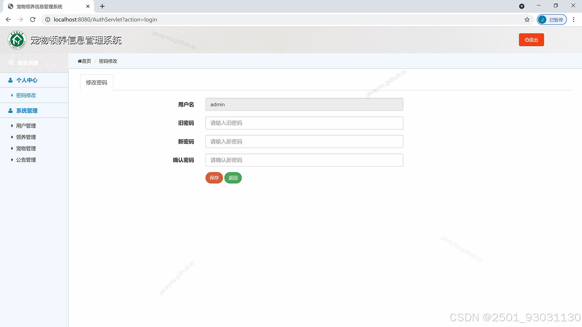
Task: Click the 个人中心 user icon
Action: [x=10, y=80]
